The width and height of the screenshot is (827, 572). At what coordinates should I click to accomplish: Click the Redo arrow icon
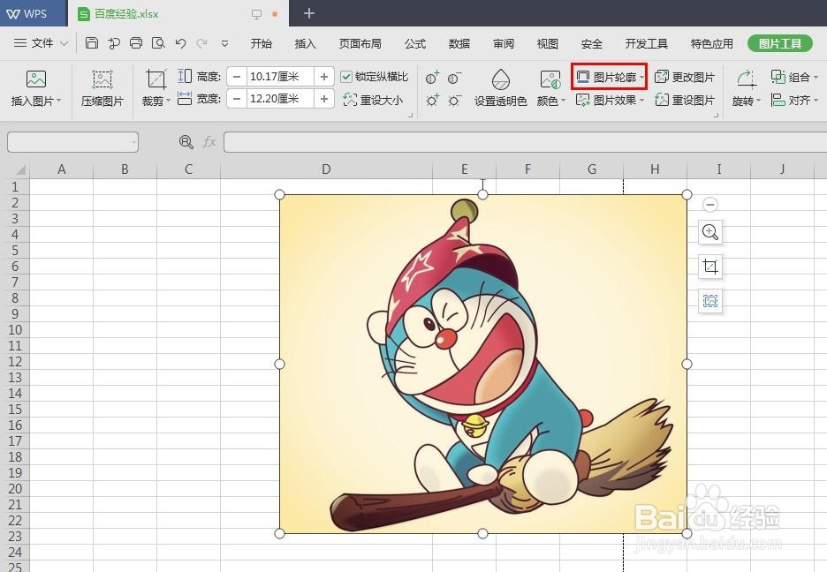pyautogui.click(x=201, y=43)
